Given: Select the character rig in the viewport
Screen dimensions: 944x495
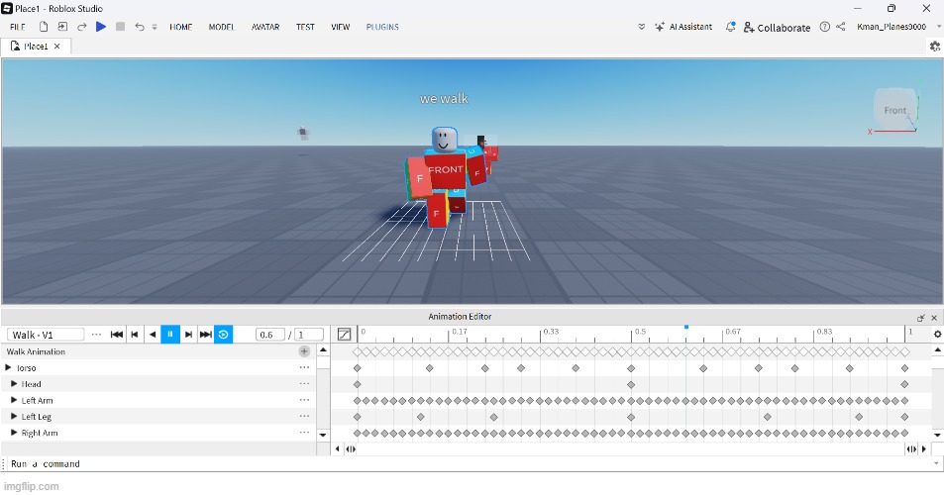Looking at the screenshot, I should (x=446, y=177).
